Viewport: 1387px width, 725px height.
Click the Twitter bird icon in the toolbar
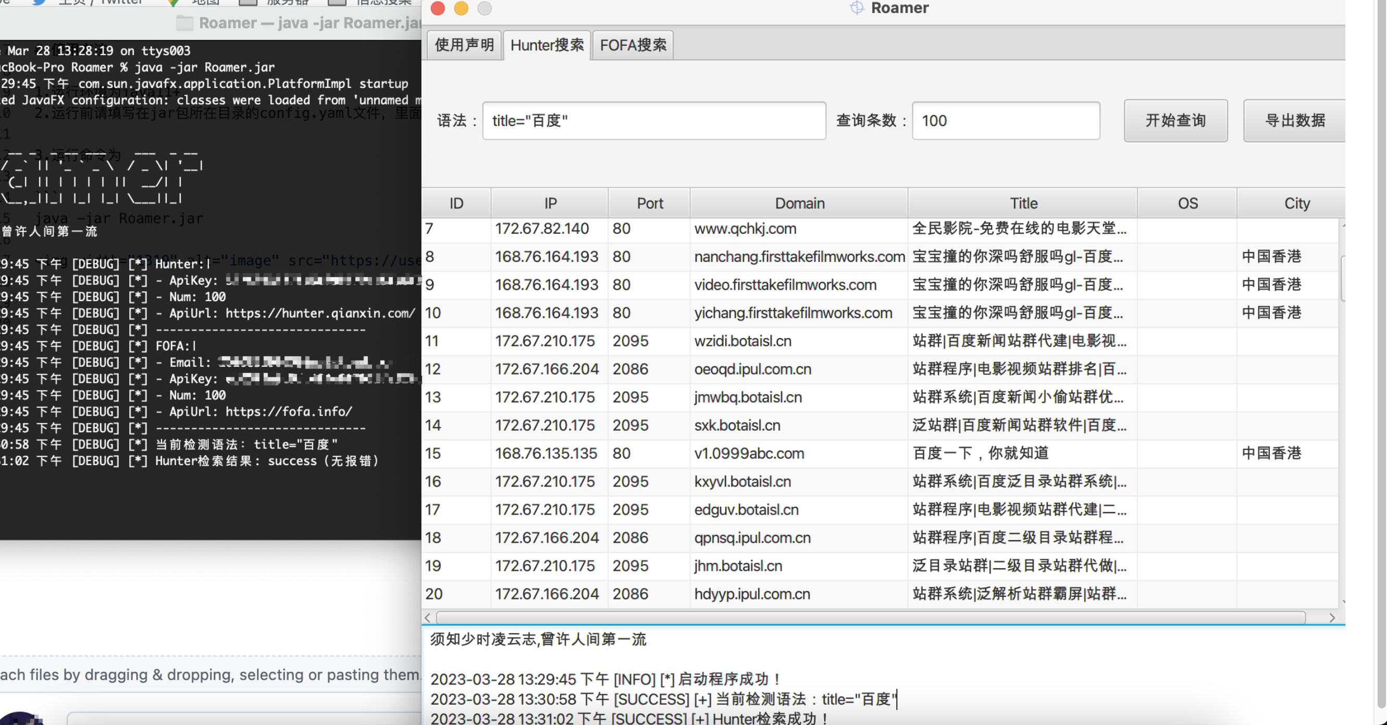[x=36, y=2]
